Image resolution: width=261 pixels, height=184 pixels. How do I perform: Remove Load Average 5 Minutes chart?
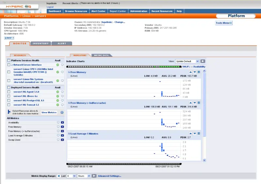[x=199, y=134]
